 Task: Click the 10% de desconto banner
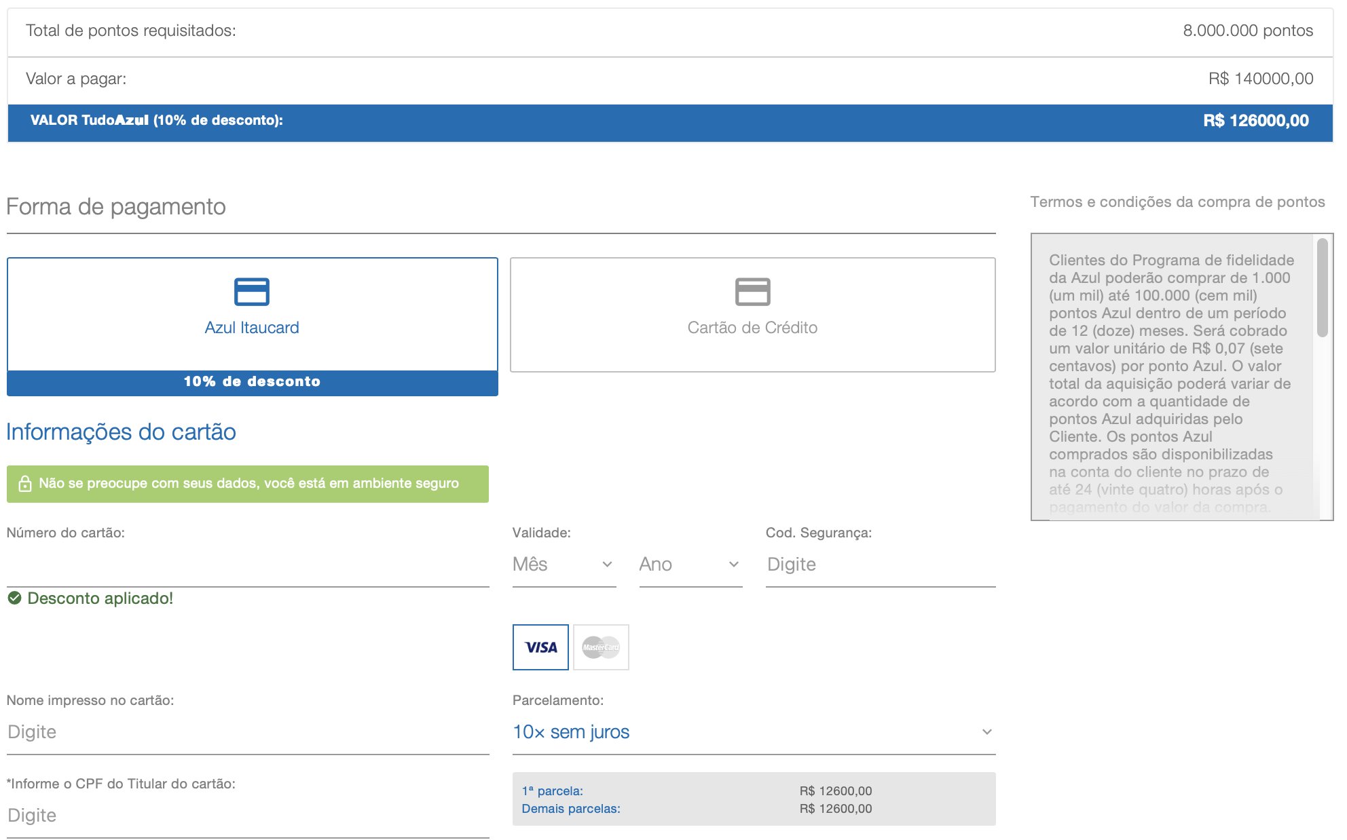coord(252,382)
